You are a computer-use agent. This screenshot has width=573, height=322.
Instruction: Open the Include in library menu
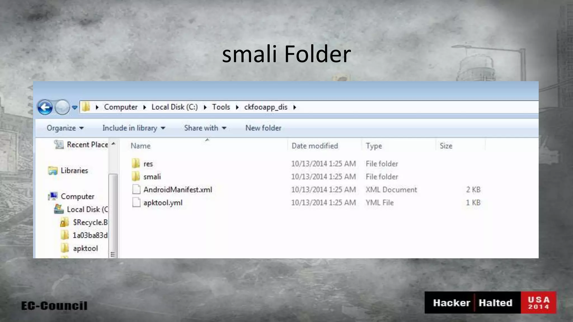pos(134,128)
